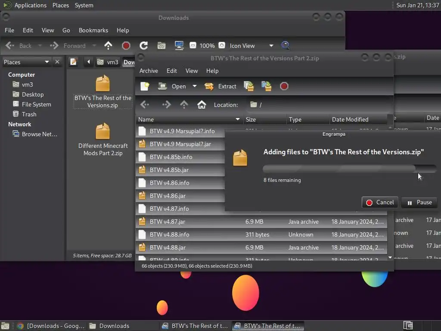Screen dimensions: 441x331
Task: Open the Icon View mode dropdown
Action: pos(252,46)
